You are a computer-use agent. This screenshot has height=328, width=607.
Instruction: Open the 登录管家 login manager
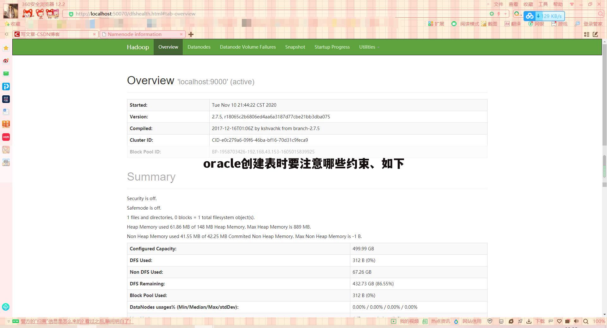coord(587,24)
